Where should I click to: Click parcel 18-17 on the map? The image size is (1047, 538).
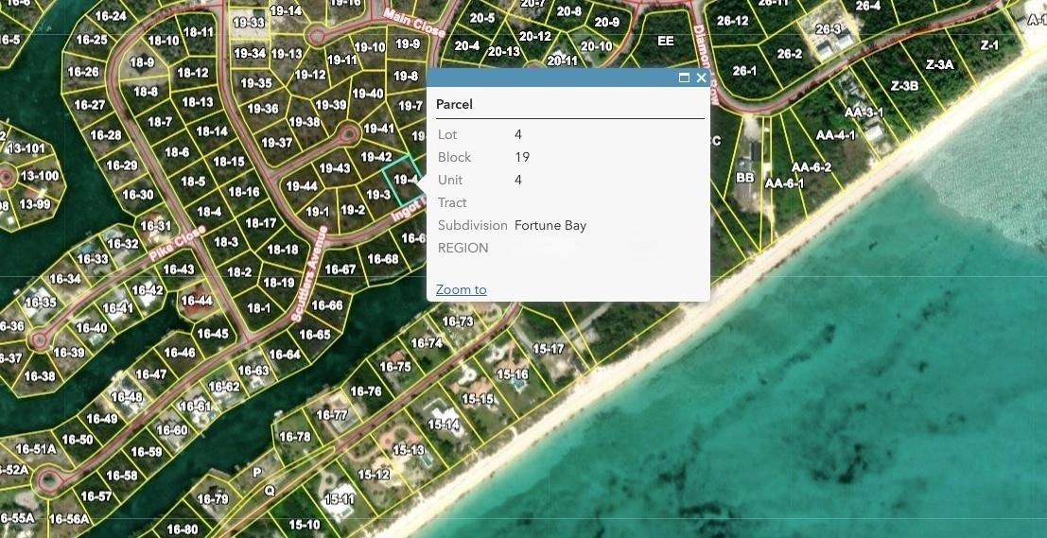coord(260,223)
